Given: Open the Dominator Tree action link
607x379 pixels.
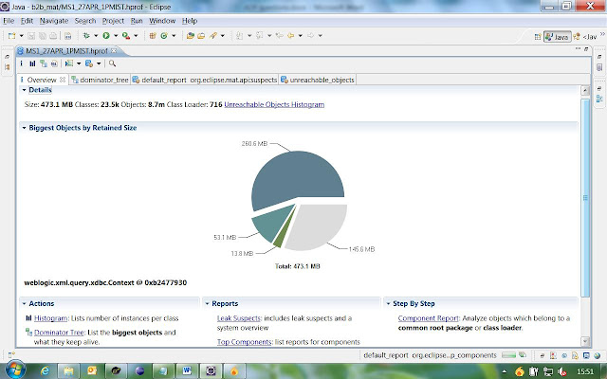Looking at the screenshot, I should (x=59, y=333).
